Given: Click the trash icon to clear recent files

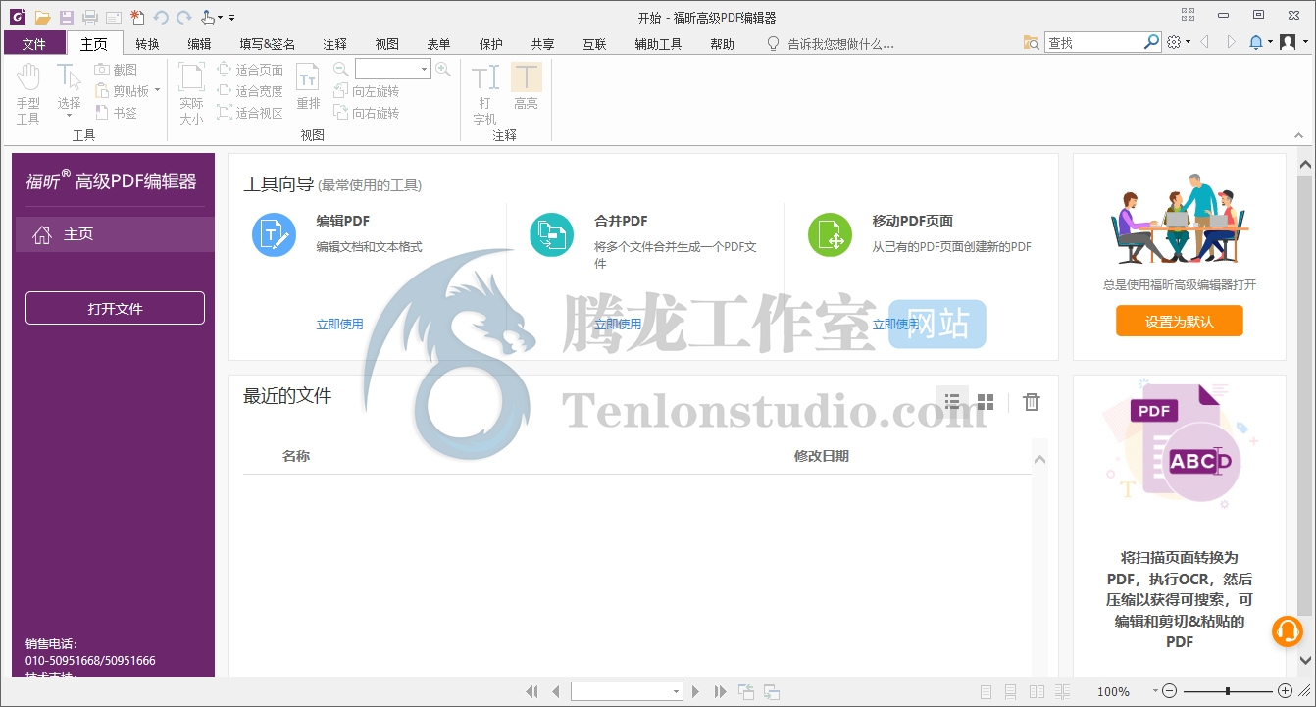Looking at the screenshot, I should [1032, 402].
